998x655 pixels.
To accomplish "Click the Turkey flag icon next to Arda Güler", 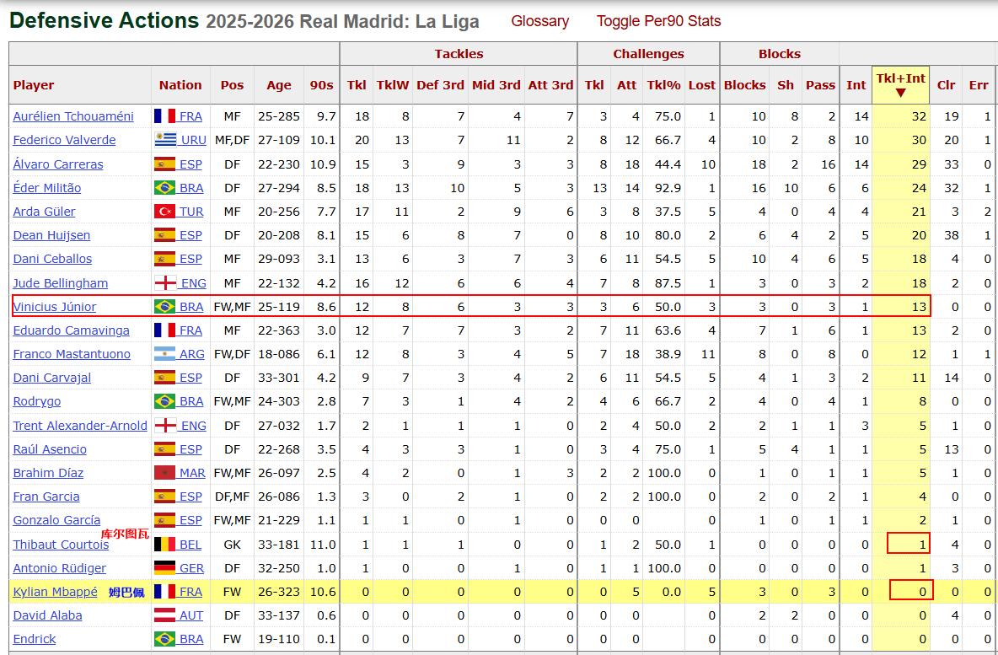I will tap(164, 212).
